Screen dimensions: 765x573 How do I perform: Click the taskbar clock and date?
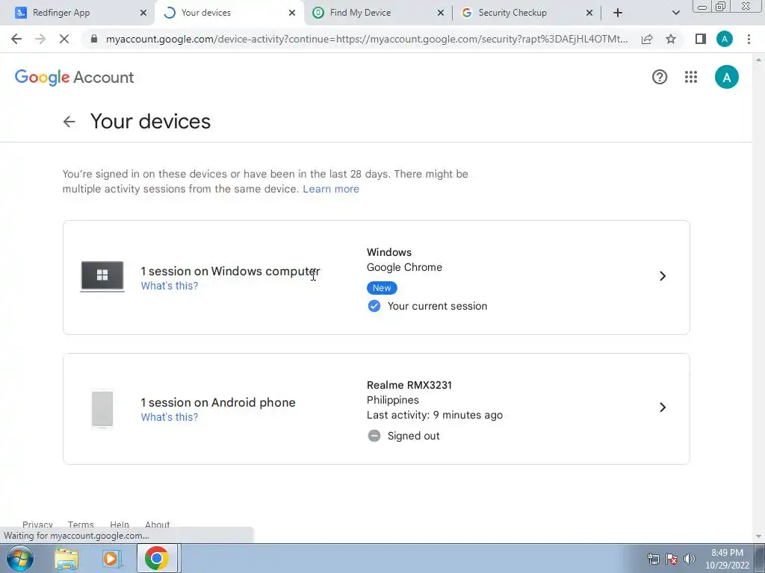[x=727, y=559]
